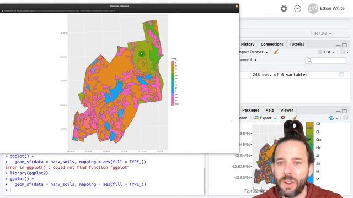Open Ethan White's user avatar

click(x=313, y=9)
